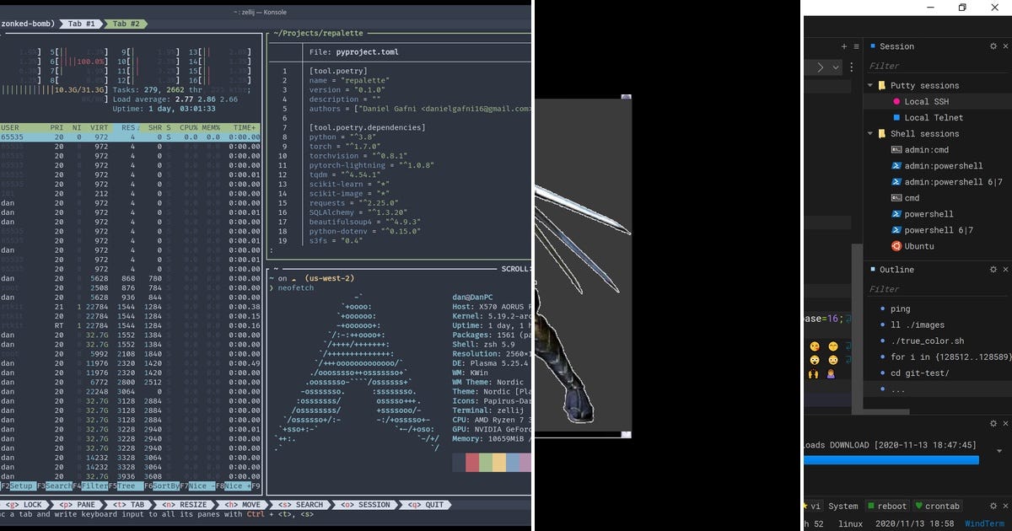
Task: Click the SESSION mode in the zellij bar
Action: (364, 505)
